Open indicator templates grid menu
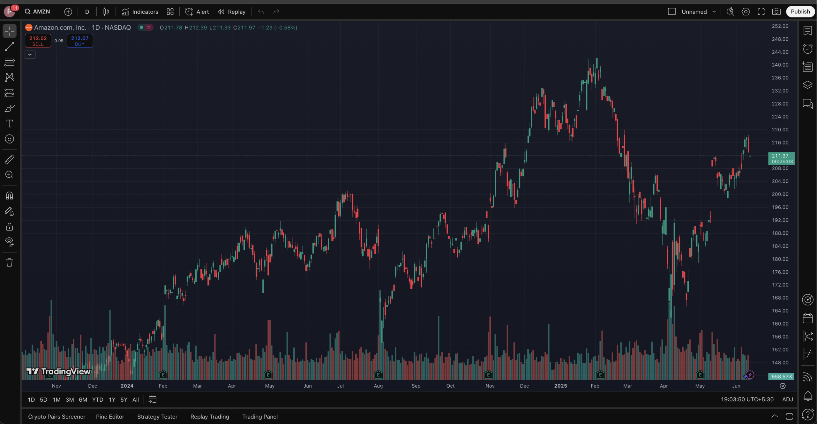The image size is (817, 424). [x=170, y=12]
